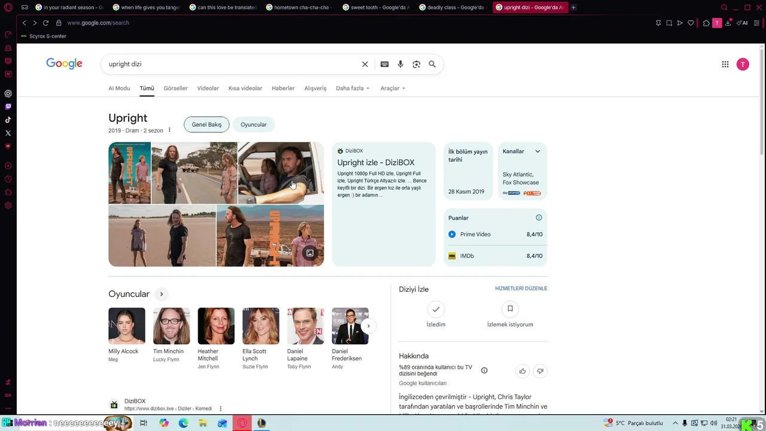Open the Opera GX main menu logo
The height and width of the screenshot is (431, 766).
point(8,7)
